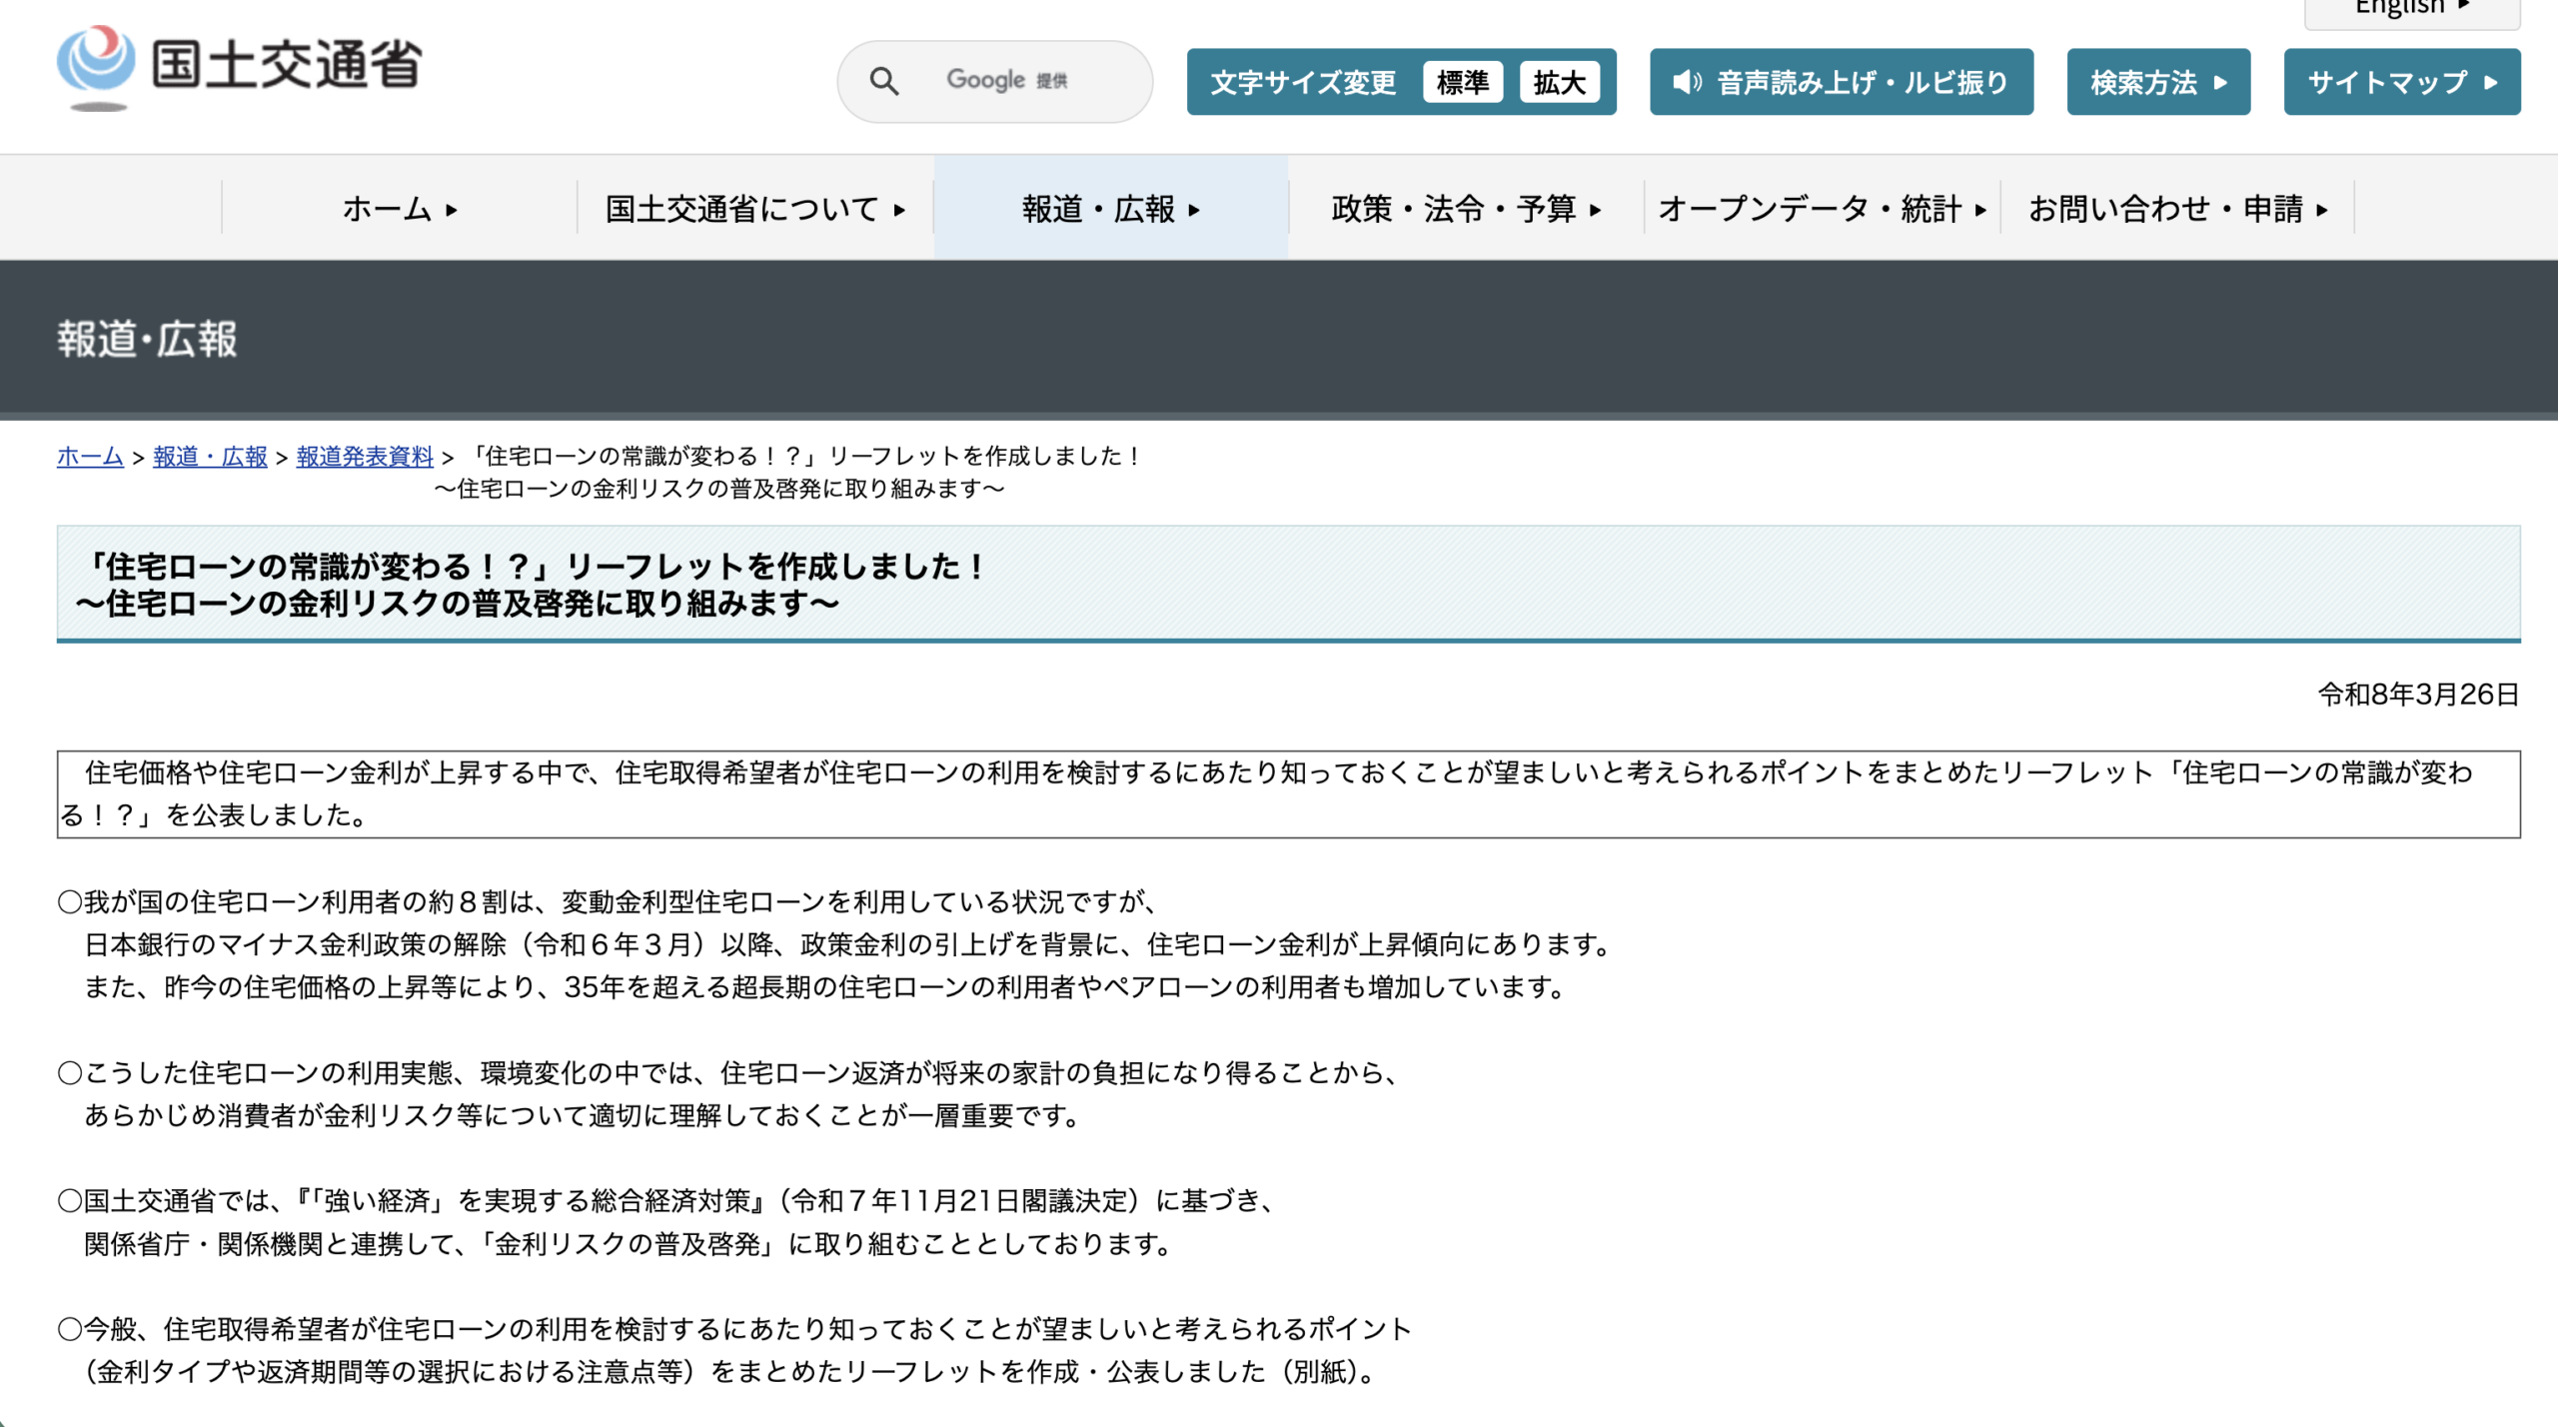
Task: Expand the 国土交通省について menu
Action: pos(754,209)
